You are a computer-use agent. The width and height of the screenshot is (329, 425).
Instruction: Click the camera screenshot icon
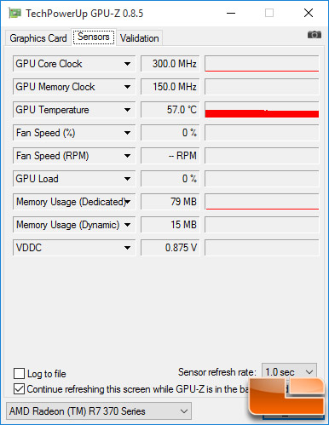(x=315, y=35)
